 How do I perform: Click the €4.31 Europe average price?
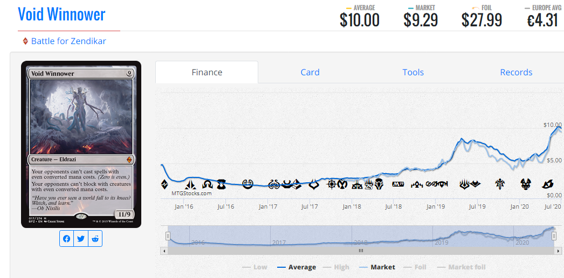542,20
